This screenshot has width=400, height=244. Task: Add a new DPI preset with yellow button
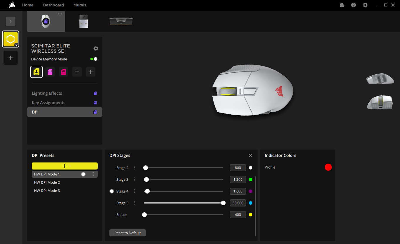[x=65, y=166]
